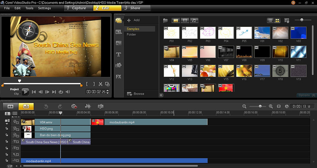Open the Record/Capture Option icon
The height and width of the screenshot is (168, 317).
pos(74,106)
